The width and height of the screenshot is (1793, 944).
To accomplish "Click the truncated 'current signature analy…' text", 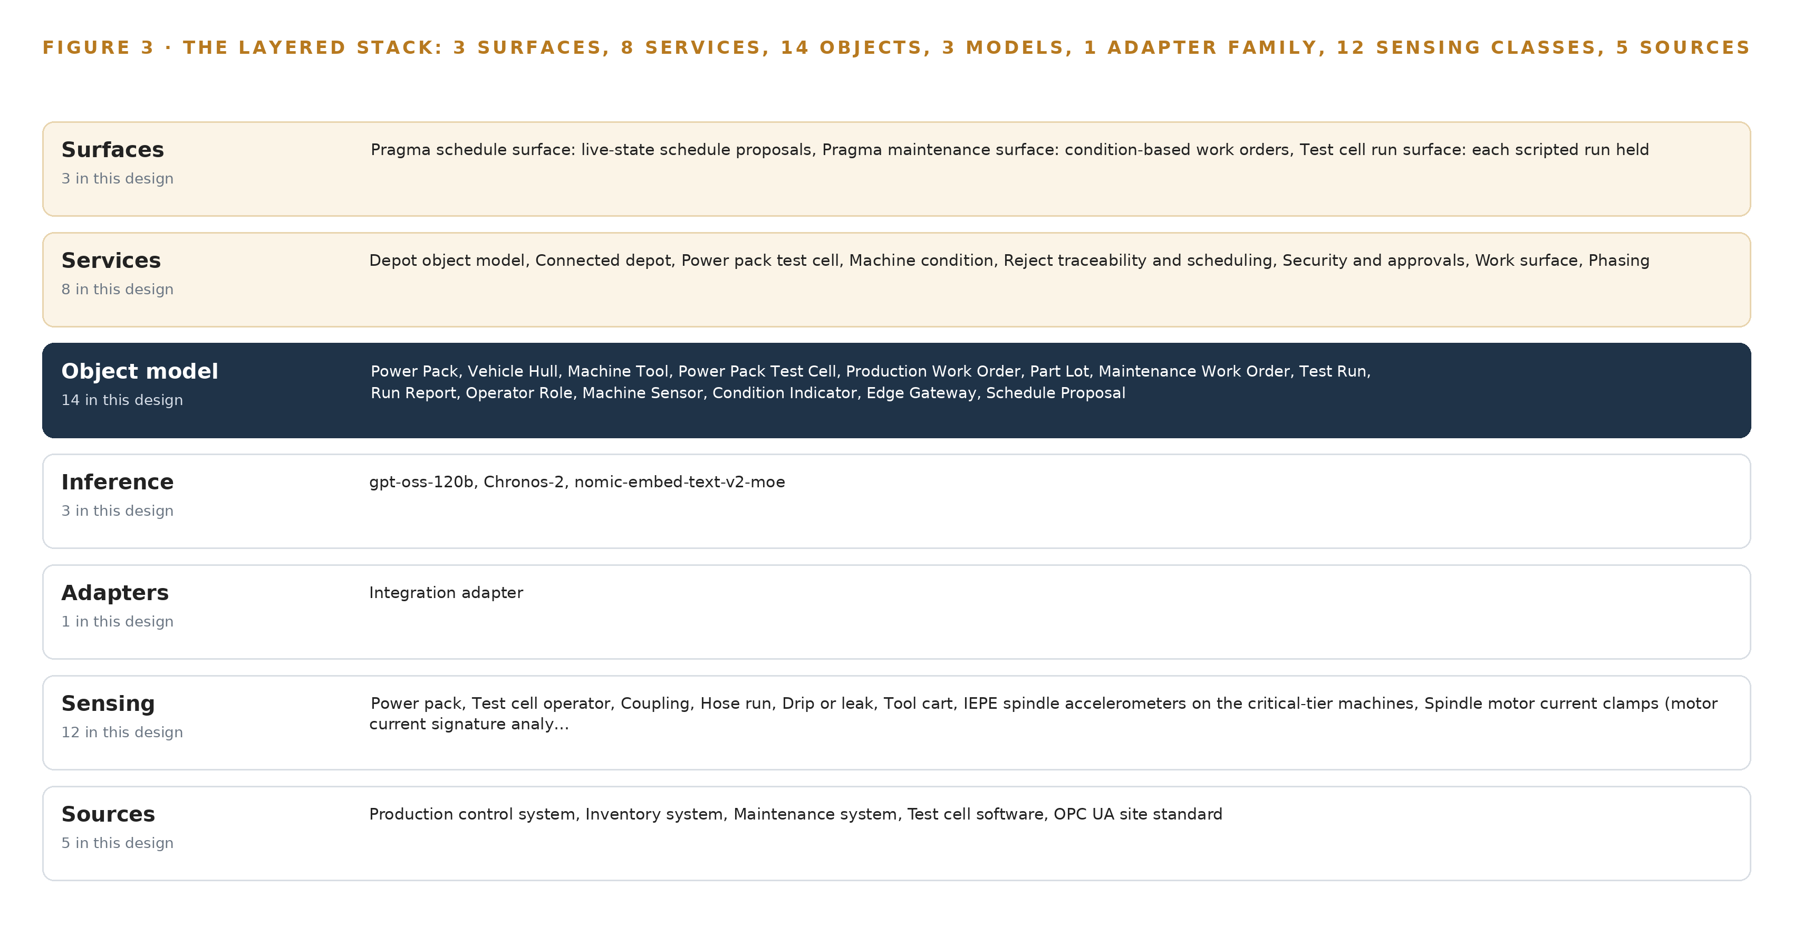I will click(x=469, y=724).
